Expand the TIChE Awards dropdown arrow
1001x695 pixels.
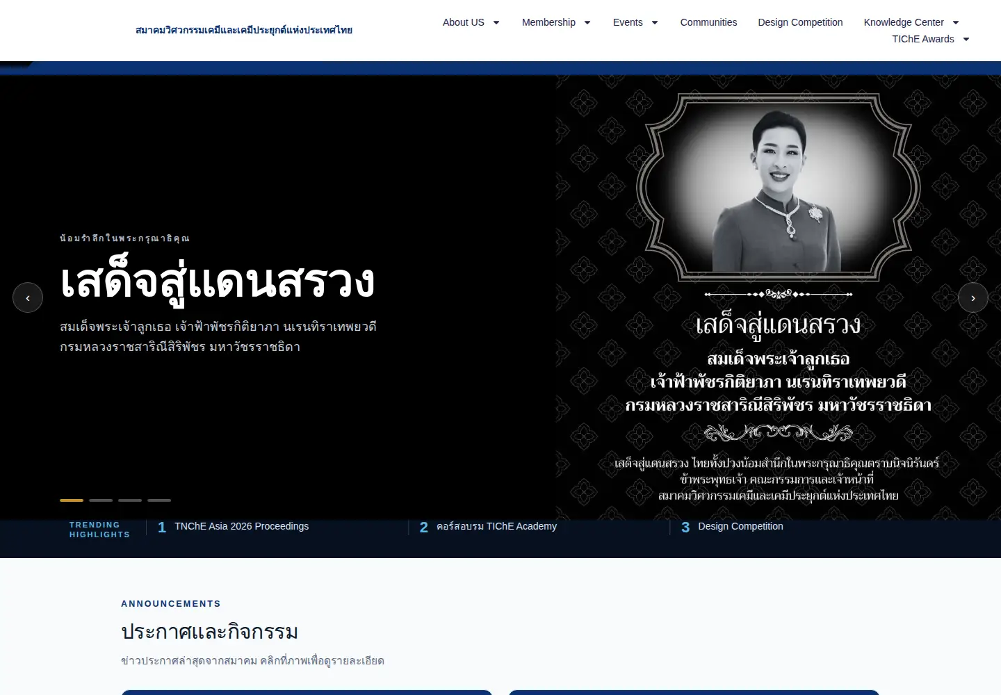966,39
